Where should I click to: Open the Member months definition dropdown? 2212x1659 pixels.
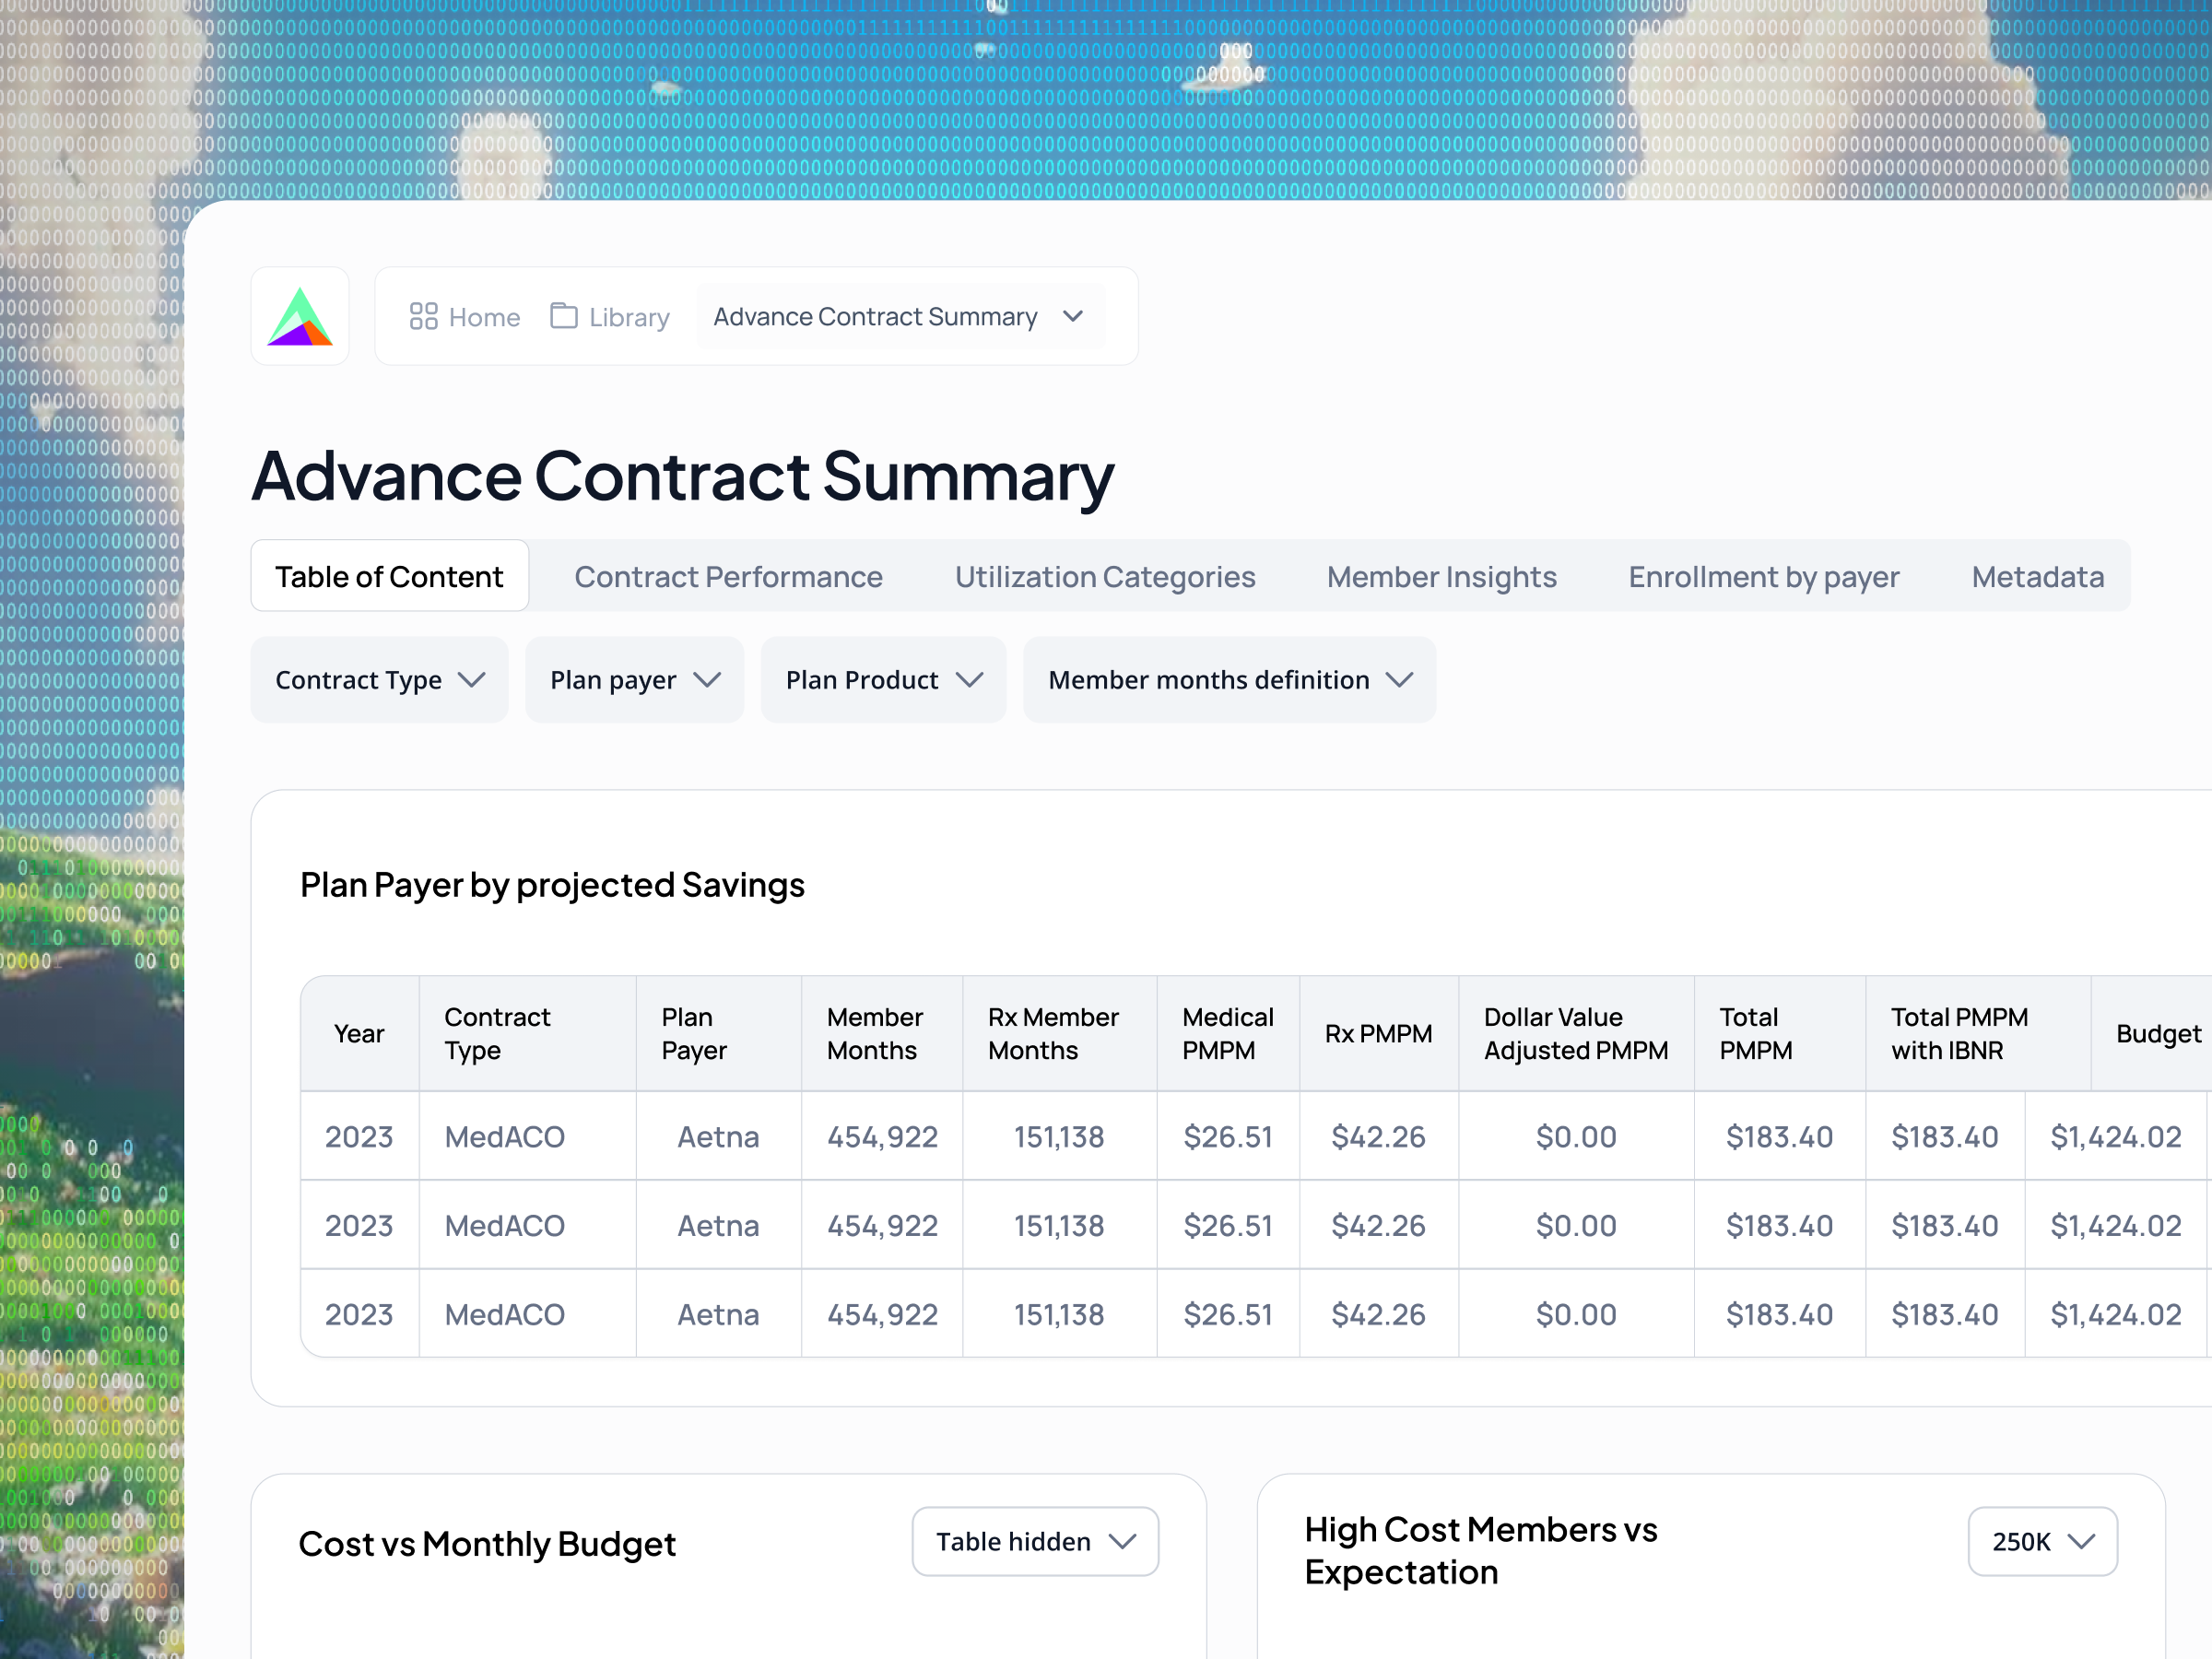[1230, 680]
